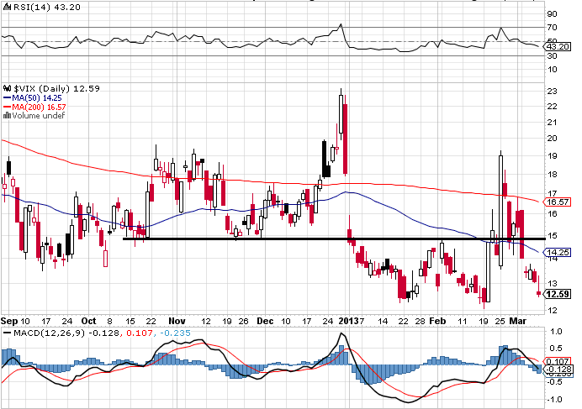Viewport: 582px width, 409px height.
Task: Click the MA(200) 16.57 legend text
Action: click(x=39, y=107)
